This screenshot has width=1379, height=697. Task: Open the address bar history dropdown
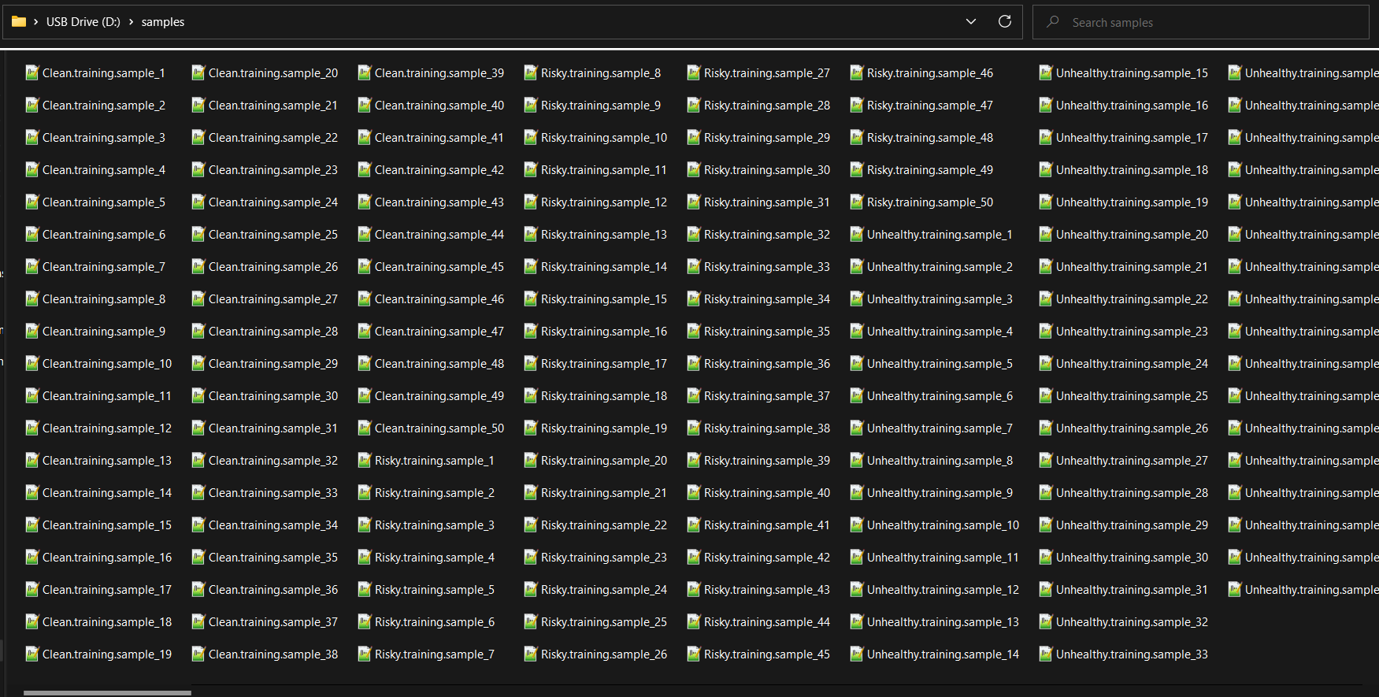pos(970,21)
